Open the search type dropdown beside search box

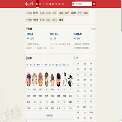click(74, 4)
